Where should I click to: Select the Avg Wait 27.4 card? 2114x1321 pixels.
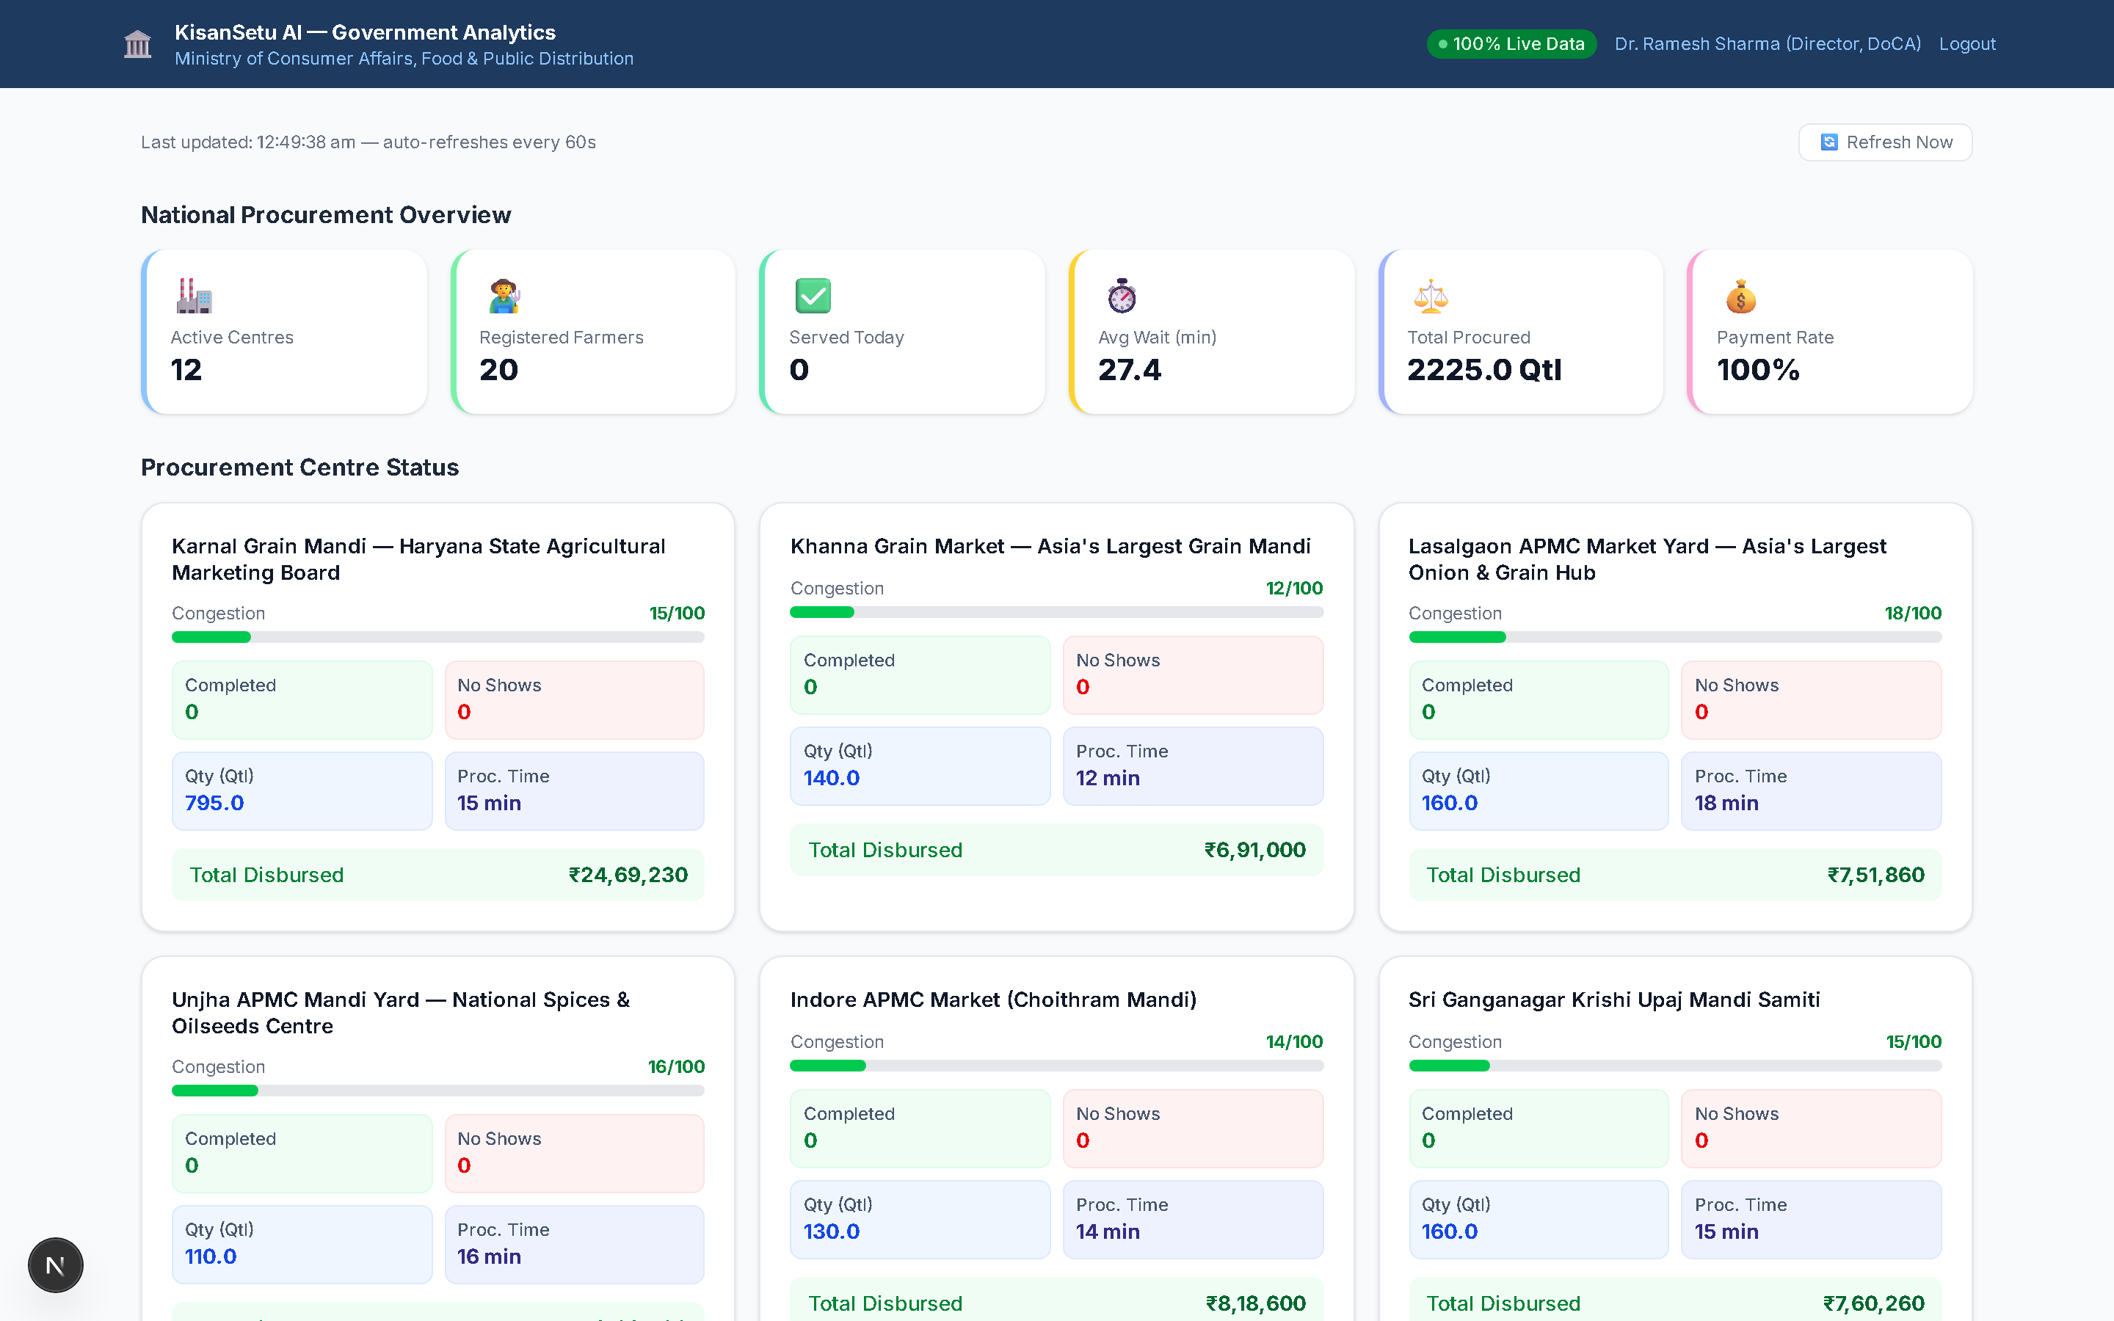point(1212,332)
